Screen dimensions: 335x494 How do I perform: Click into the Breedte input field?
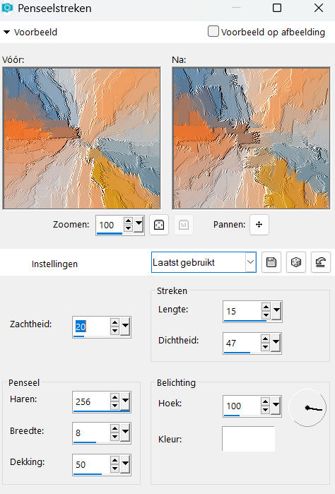91,433
